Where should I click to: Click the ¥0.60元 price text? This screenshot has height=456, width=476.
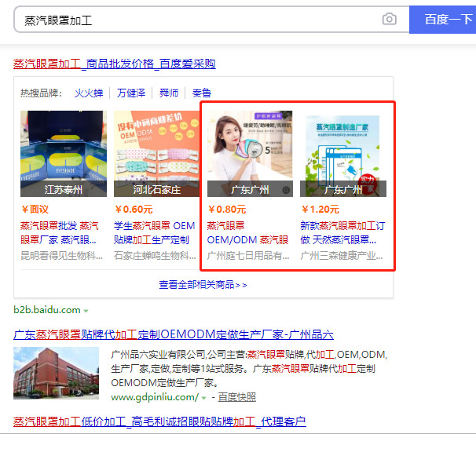point(134,210)
